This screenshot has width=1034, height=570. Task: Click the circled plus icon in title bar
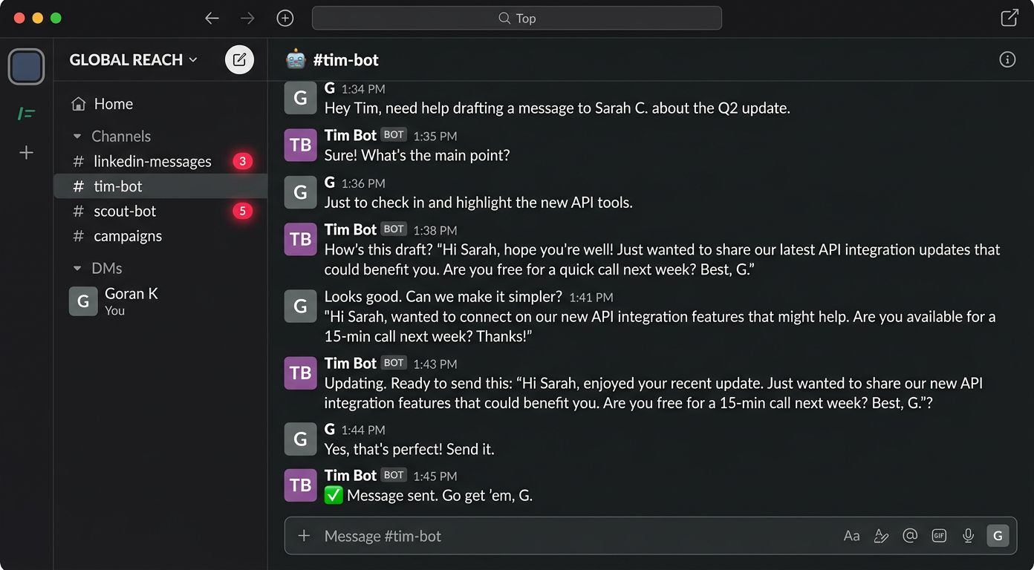[x=285, y=19]
